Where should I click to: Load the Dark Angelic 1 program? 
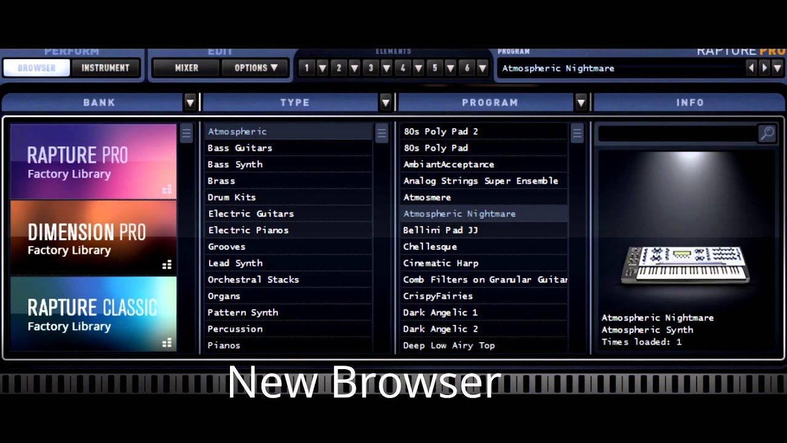click(484, 312)
